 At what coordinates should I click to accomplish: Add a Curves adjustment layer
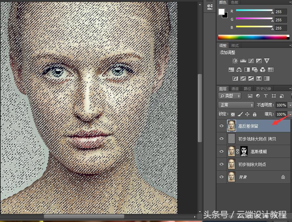(x=251, y=61)
